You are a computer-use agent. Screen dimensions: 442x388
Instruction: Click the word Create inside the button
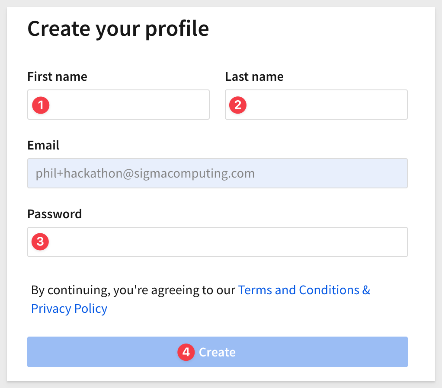point(217,352)
